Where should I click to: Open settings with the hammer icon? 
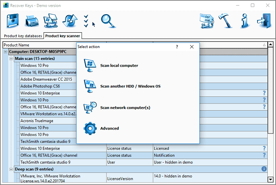click(x=226, y=20)
